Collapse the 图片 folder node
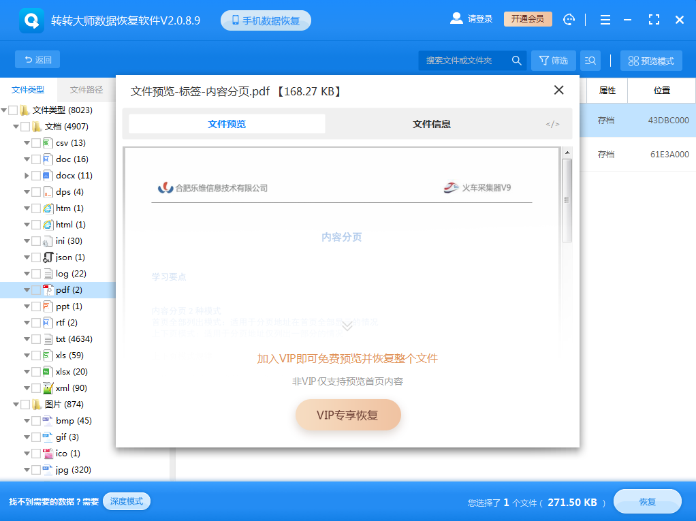This screenshot has width=696, height=521. 16,405
